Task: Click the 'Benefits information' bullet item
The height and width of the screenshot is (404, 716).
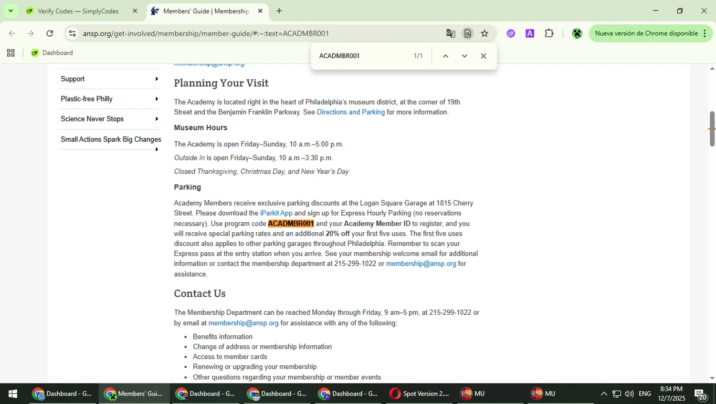Action: pyautogui.click(x=222, y=337)
